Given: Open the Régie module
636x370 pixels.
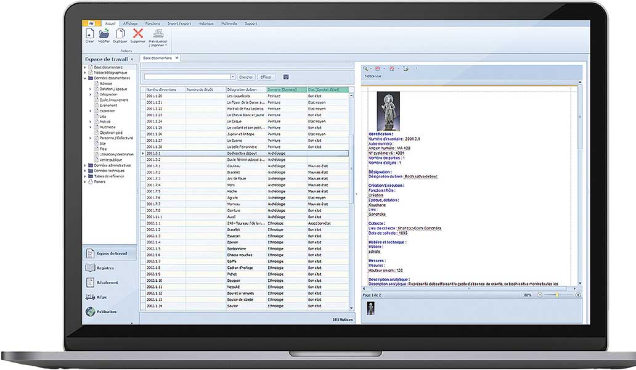Looking at the screenshot, I should click(x=96, y=297).
